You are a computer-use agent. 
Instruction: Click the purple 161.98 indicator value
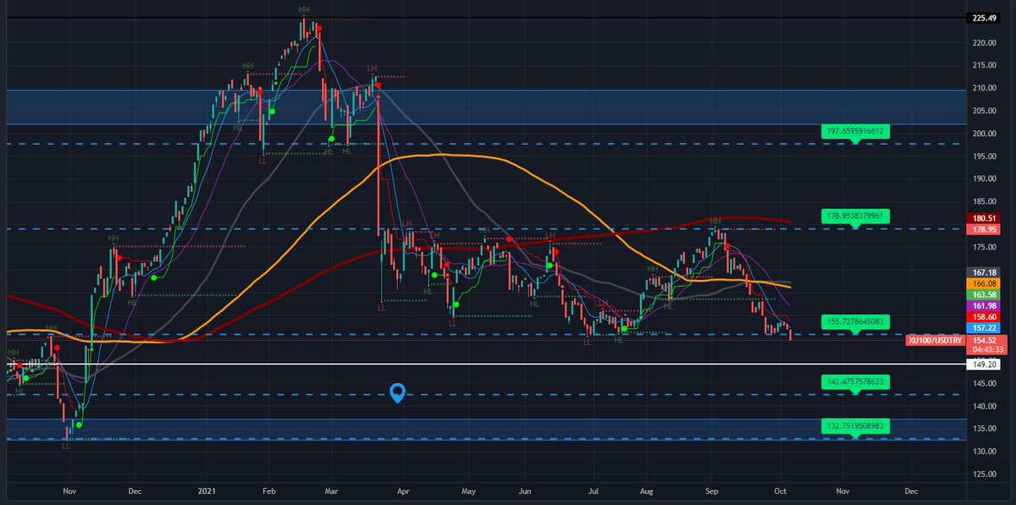pyautogui.click(x=985, y=305)
